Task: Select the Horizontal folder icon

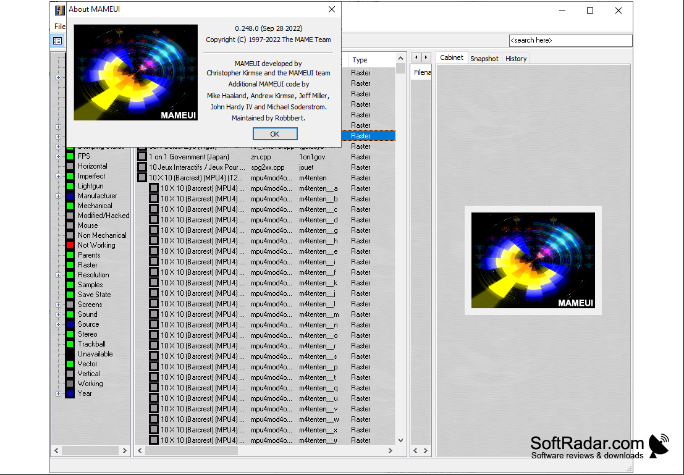Action: point(70,166)
